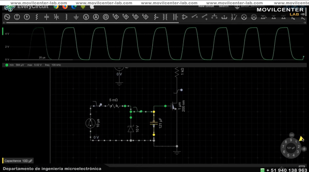Viewport: 309px width, 172px height.
Task: Select the ohmmeter tool
Action: tap(106, 17)
